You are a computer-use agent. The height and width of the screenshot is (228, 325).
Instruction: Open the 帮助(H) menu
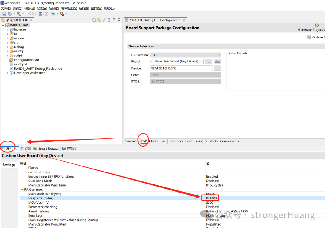coord(109,8)
